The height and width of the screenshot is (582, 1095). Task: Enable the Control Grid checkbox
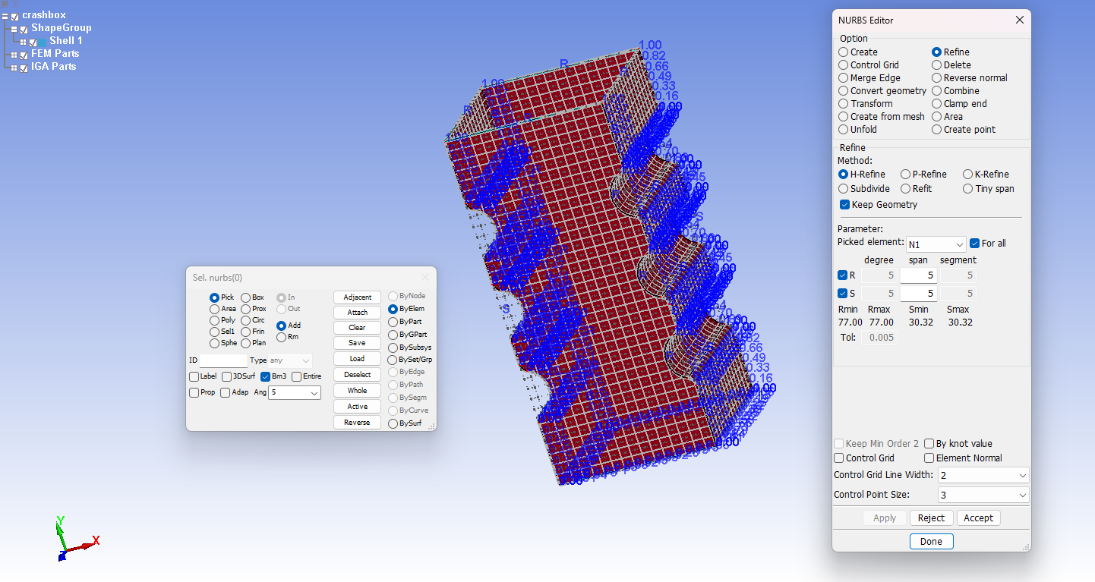pos(838,458)
